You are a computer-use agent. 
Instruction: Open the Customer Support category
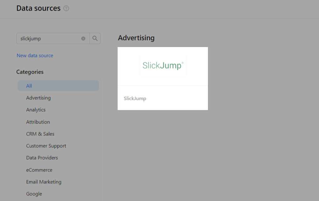click(x=46, y=146)
